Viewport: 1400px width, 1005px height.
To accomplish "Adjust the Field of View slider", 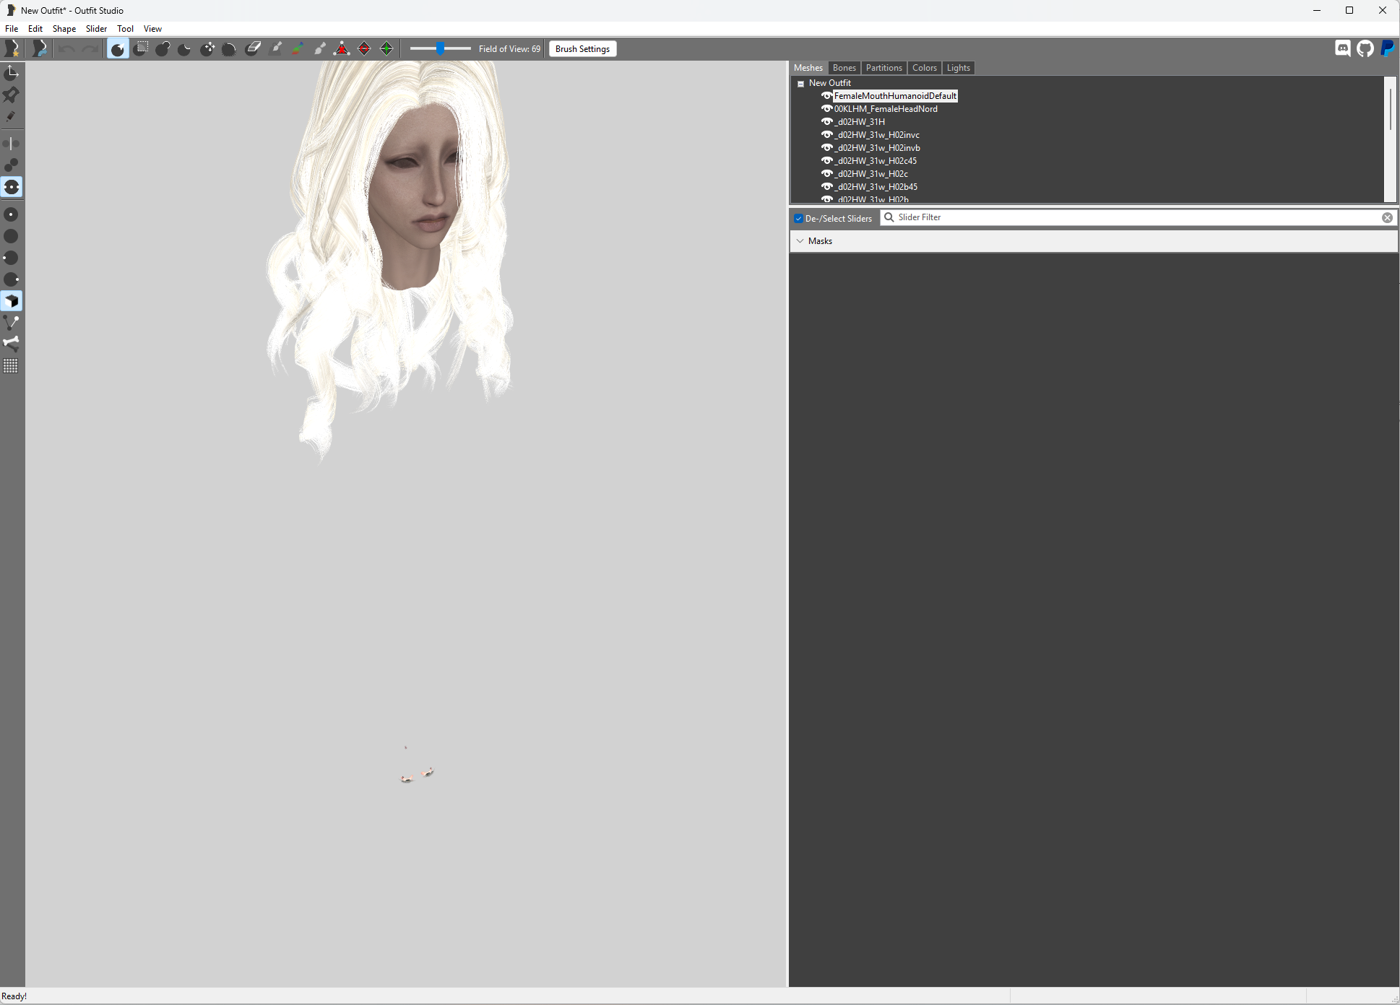I will point(440,48).
